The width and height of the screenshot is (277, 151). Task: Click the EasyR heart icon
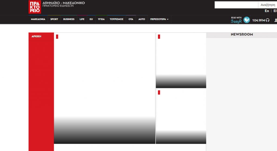coord(246,20)
